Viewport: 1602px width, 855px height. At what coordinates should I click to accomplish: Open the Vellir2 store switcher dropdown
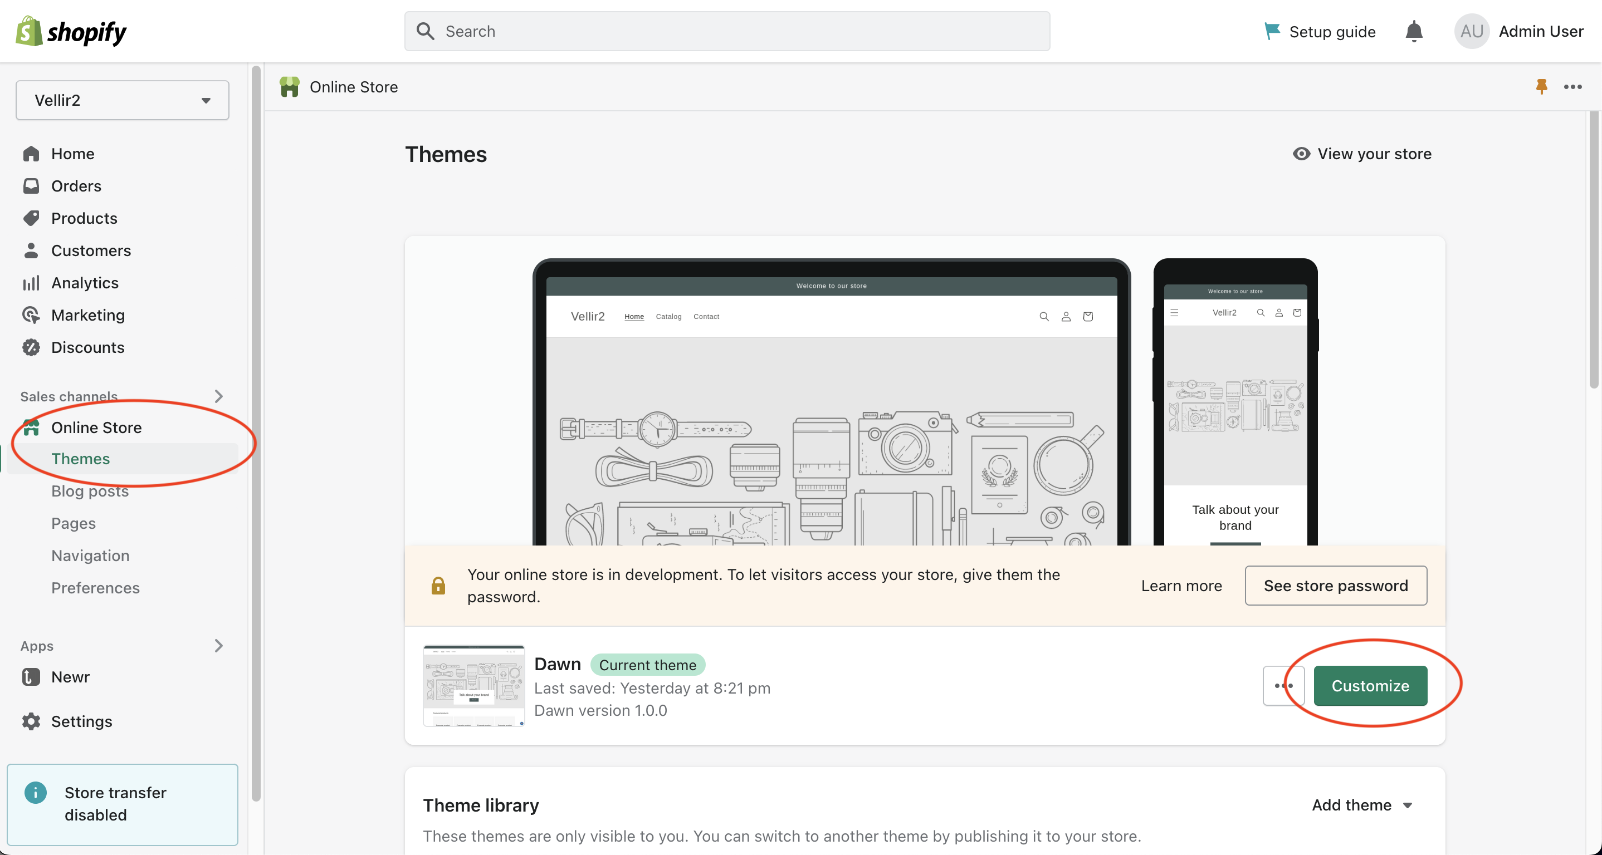pyautogui.click(x=122, y=100)
